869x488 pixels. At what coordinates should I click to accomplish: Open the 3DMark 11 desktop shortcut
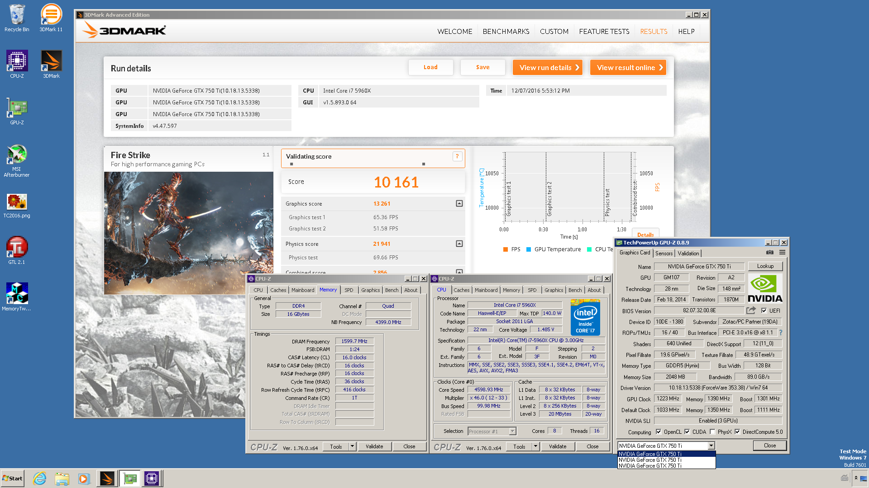coord(51,18)
